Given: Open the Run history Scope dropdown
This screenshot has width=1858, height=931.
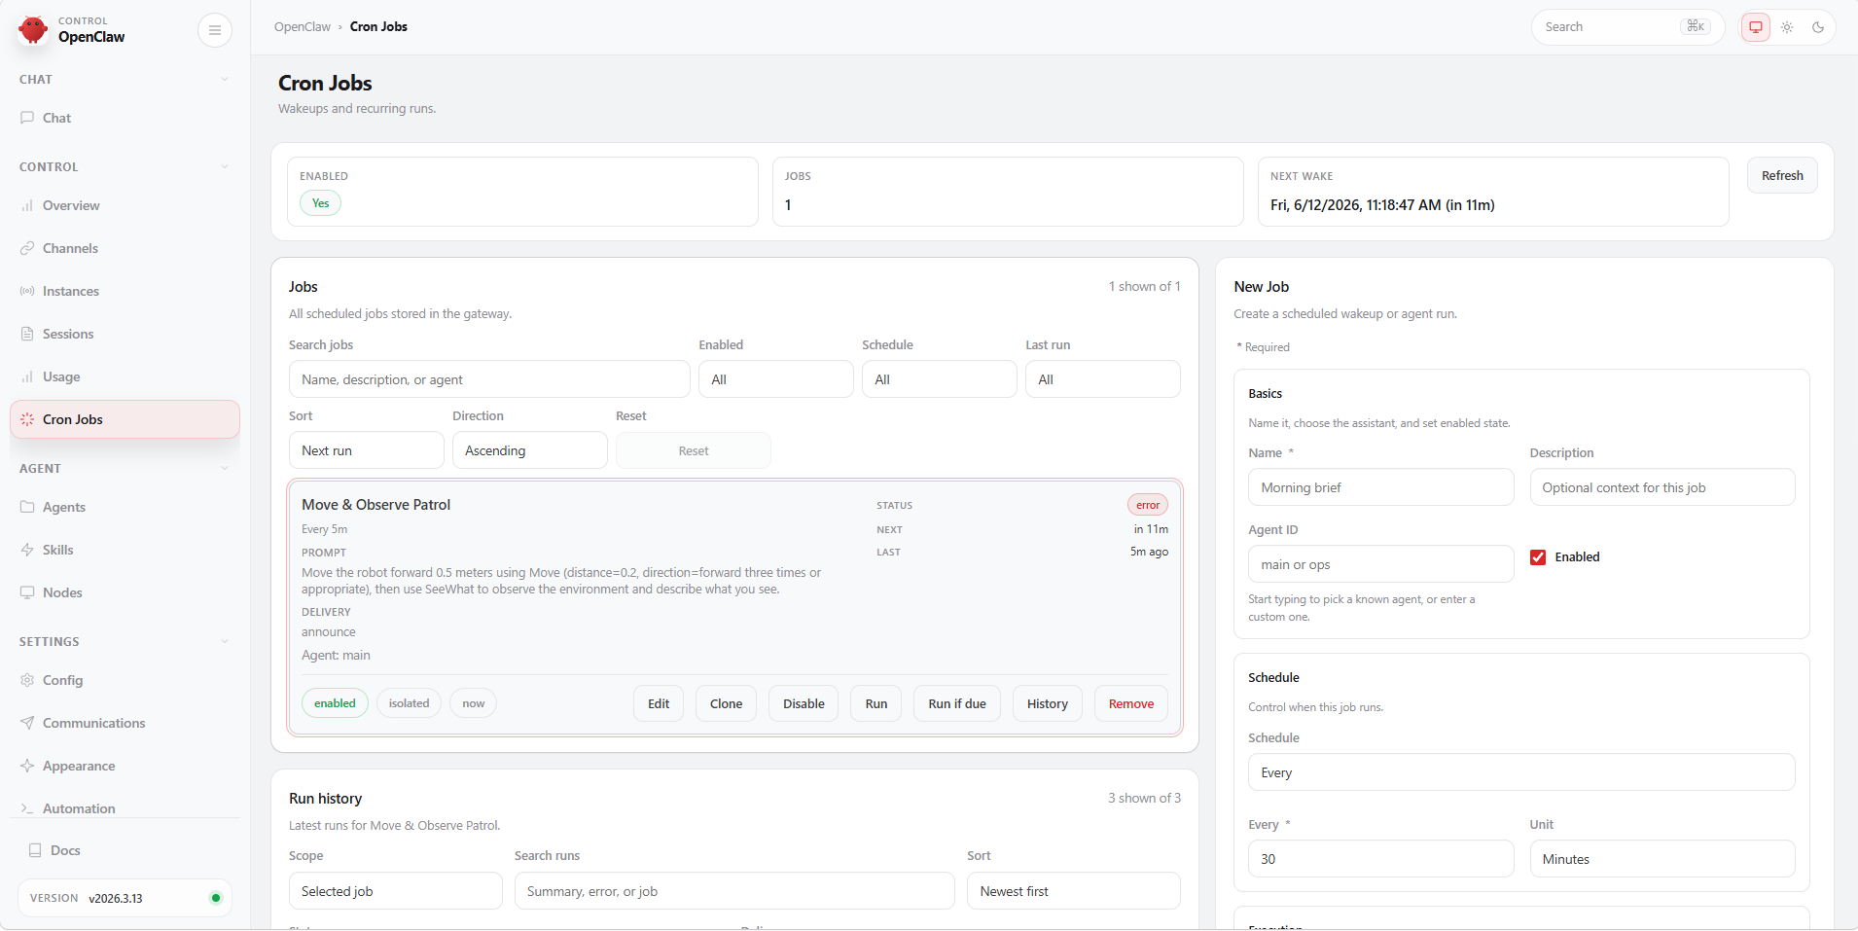Looking at the screenshot, I should click(395, 891).
